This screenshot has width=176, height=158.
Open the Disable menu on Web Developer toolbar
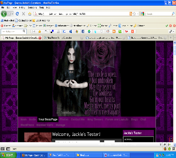(6, 26)
